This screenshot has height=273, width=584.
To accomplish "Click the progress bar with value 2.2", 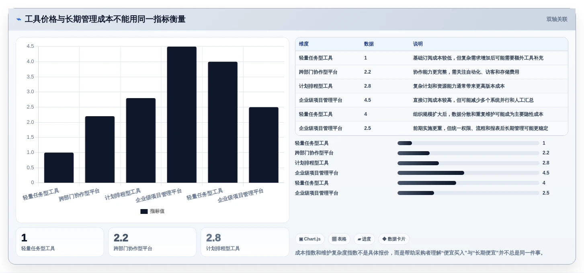I will [468, 153].
